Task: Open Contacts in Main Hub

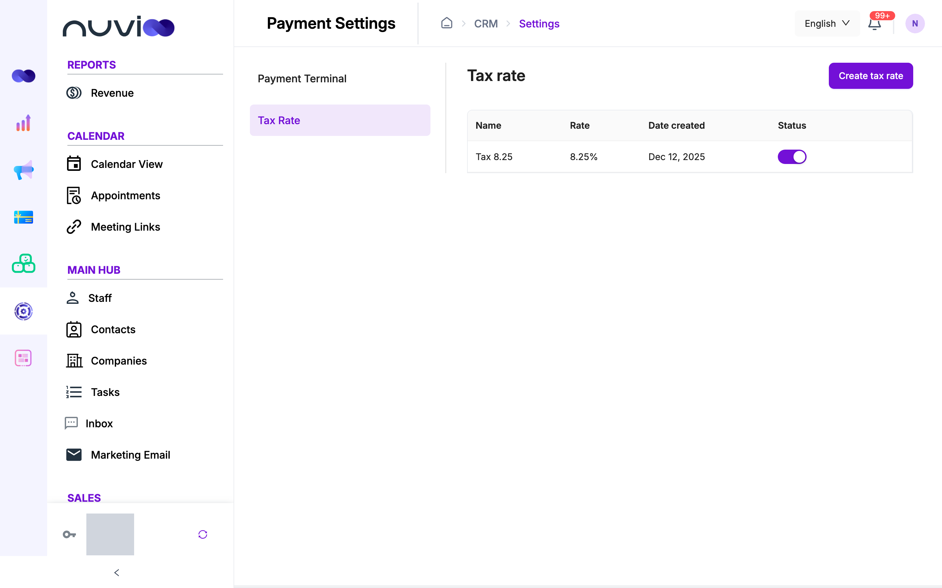Action: click(113, 329)
